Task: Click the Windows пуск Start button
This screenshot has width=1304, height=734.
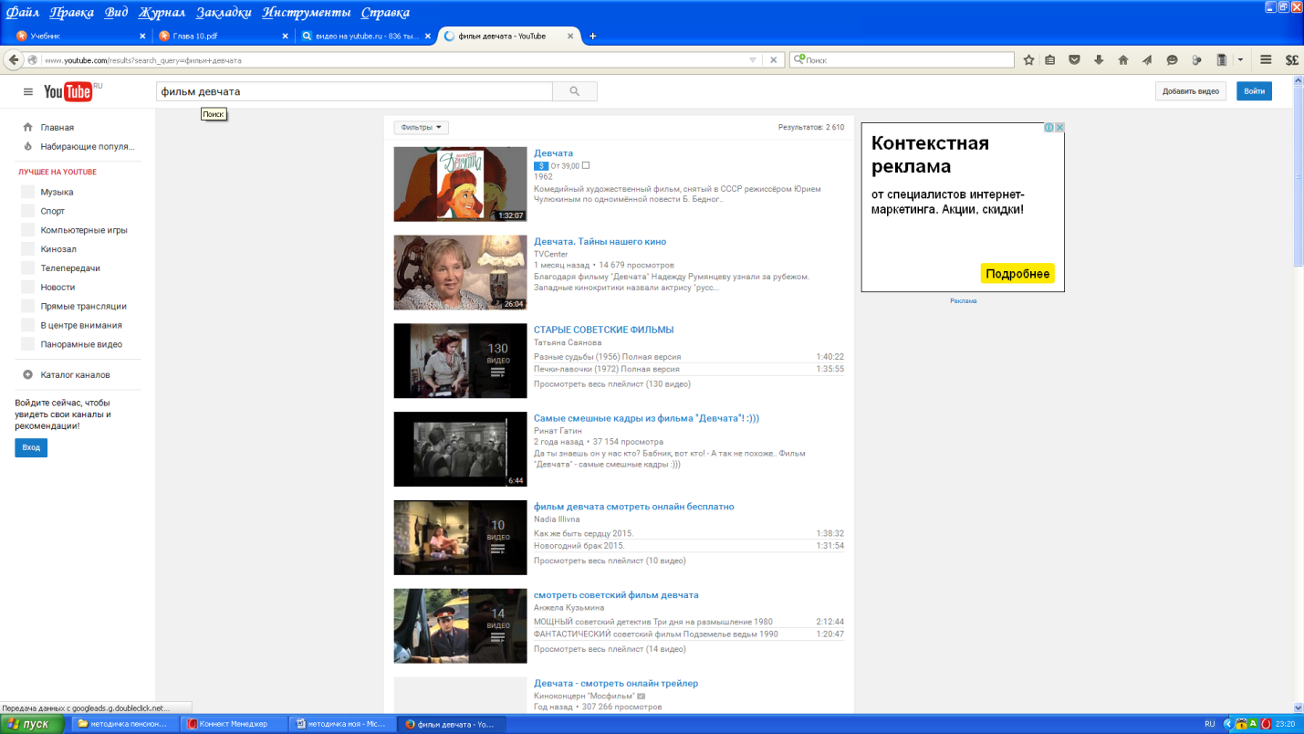Action: click(x=32, y=724)
